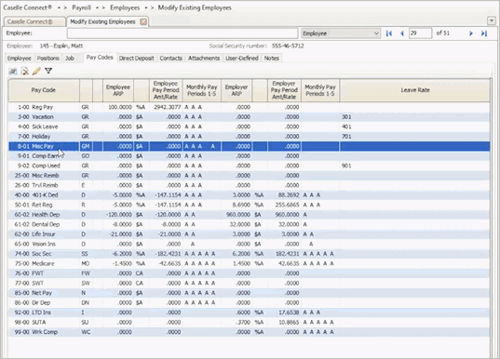Open the User-Defined tab
The image size is (500, 359).
pyautogui.click(x=242, y=58)
